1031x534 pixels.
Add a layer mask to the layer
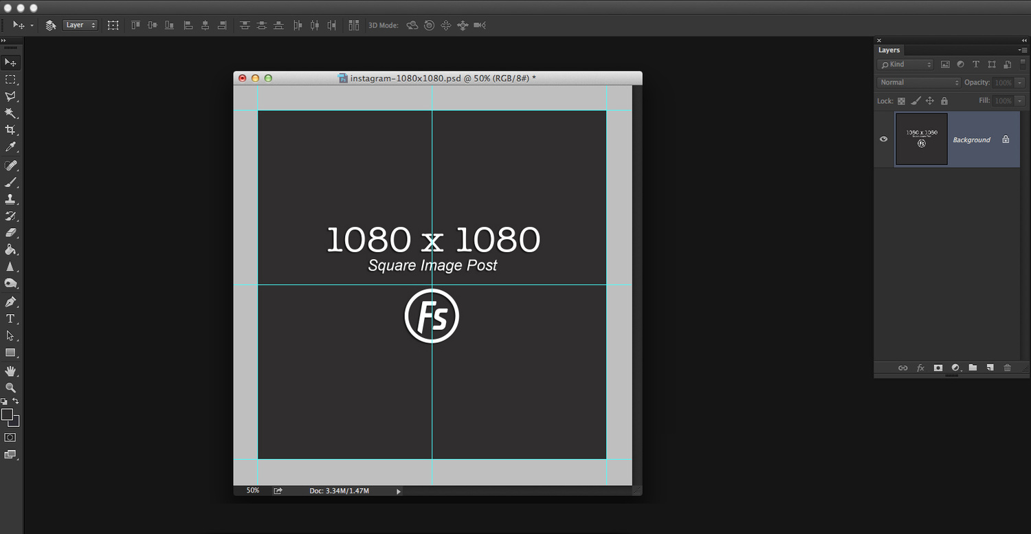938,368
